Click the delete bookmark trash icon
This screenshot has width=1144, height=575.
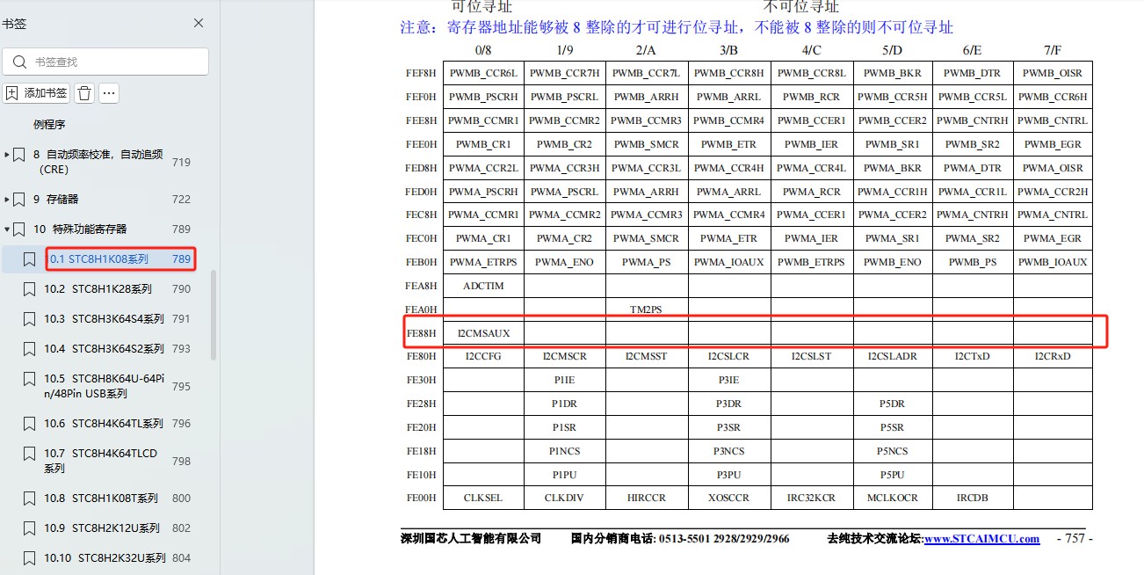pyautogui.click(x=84, y=93)
